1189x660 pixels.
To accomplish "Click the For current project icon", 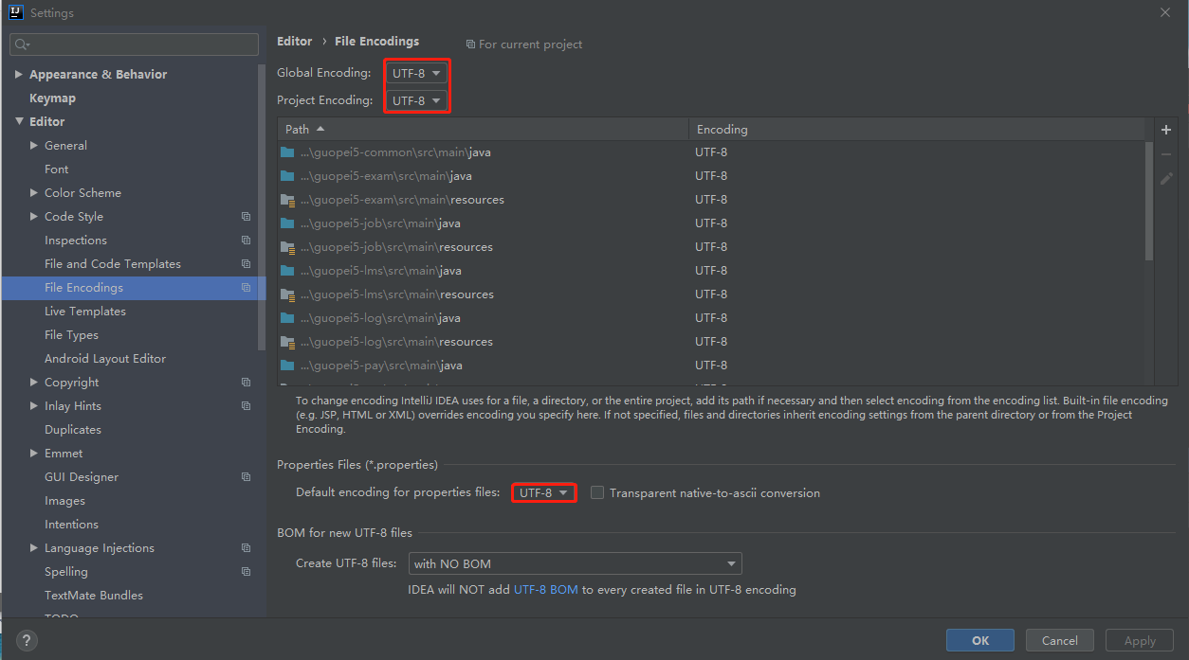I will 470,45.
